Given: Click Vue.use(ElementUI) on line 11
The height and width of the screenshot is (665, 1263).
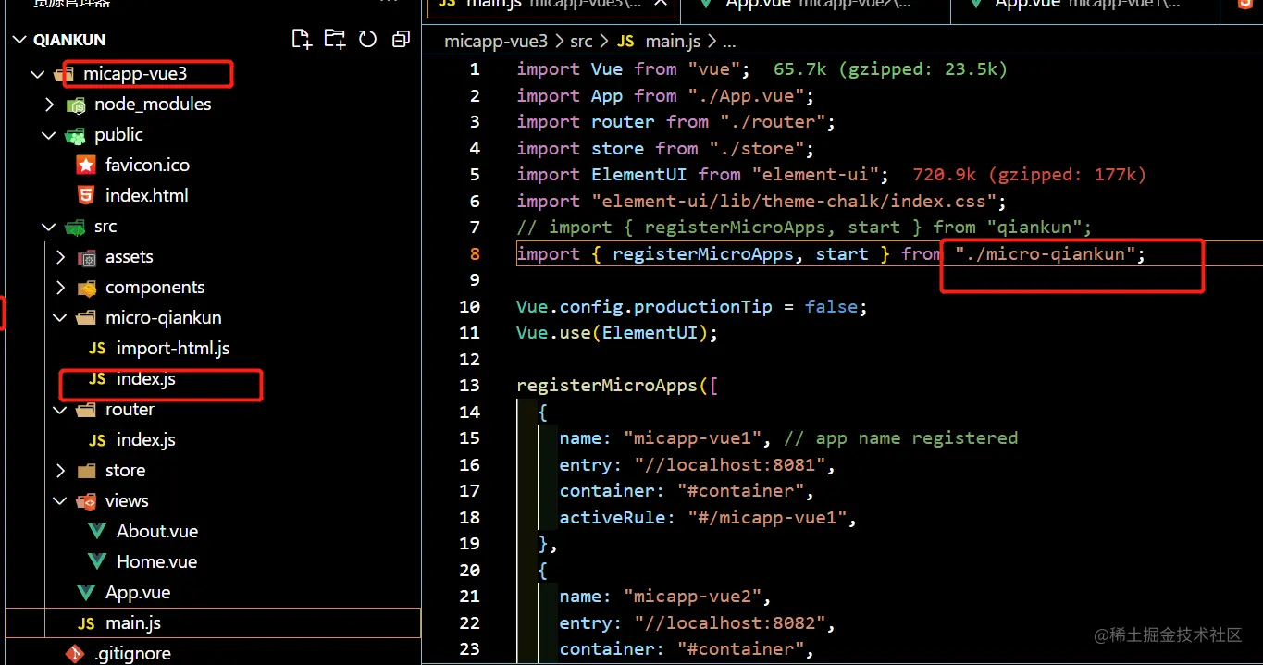Looking at the screenshot, I should [x=617, y=333].
